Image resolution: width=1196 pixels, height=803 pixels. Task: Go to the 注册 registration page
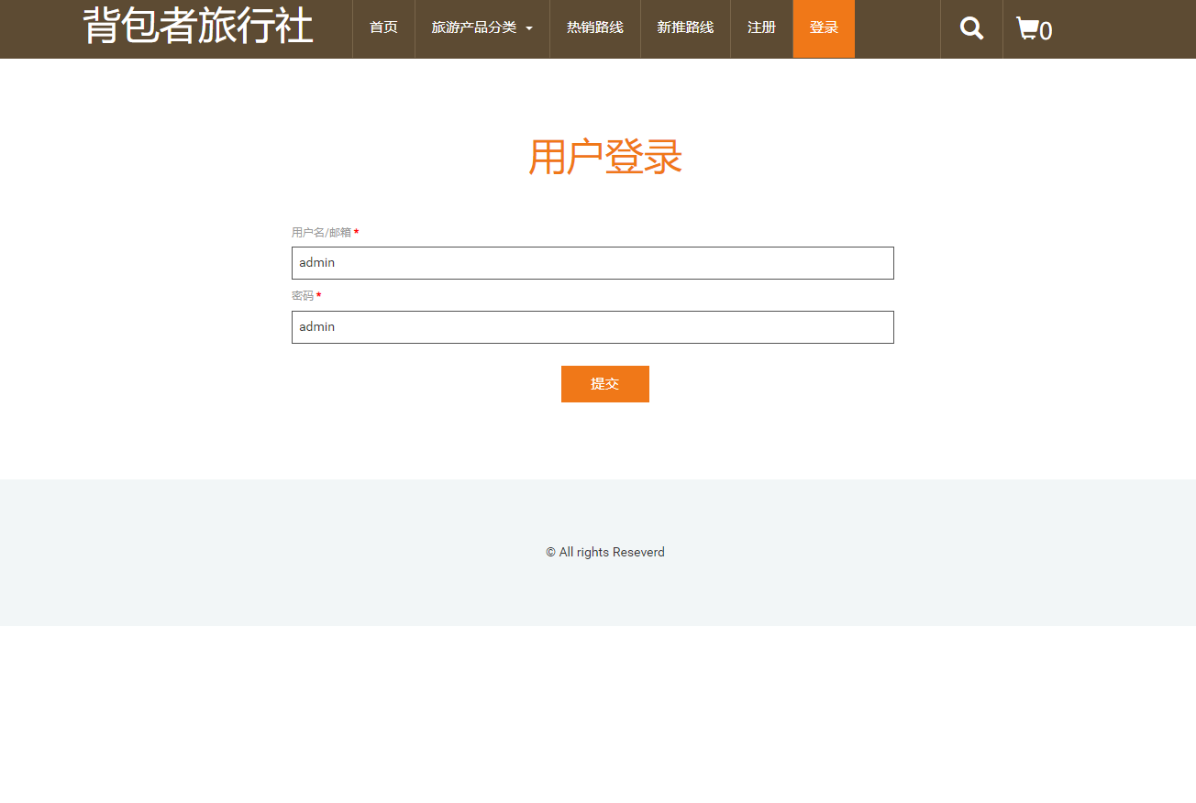pyautogui.click(x=761, y=28)
